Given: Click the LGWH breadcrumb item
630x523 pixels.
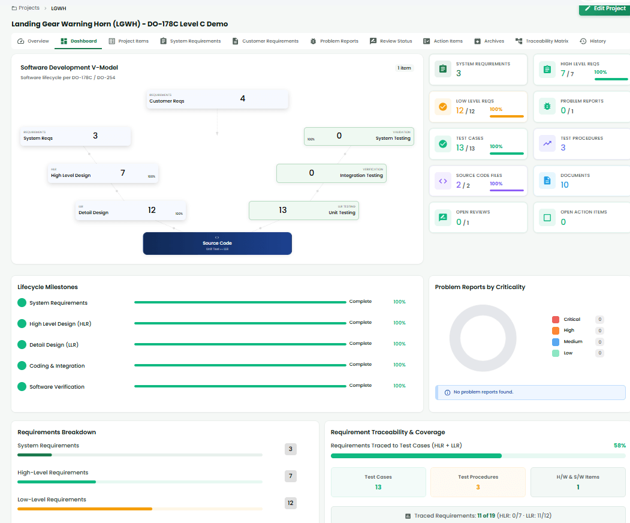Looking at the screenshot, I should (x=59, y=8).
